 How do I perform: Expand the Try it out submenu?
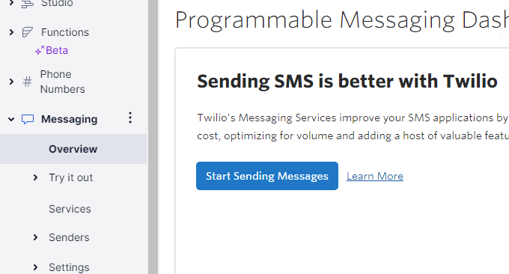[35, 177]
